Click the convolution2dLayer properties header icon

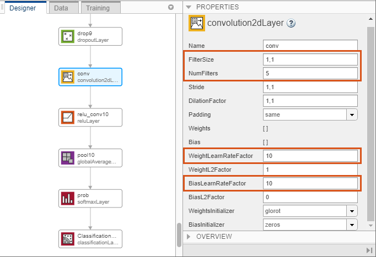point(197,23)
